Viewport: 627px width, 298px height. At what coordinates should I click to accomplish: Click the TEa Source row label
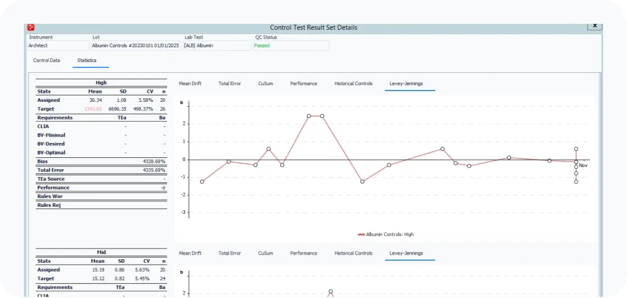[x=51, y=179]
